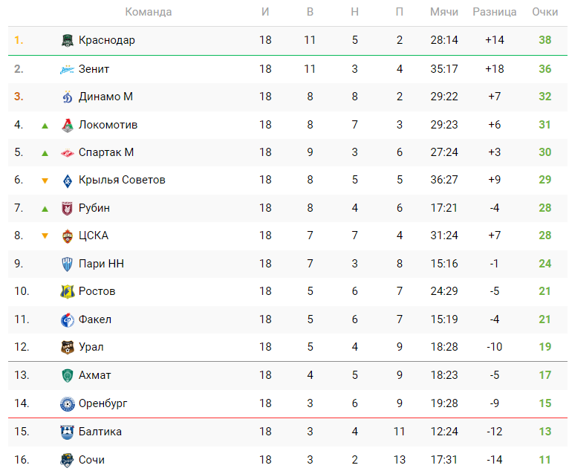Click the Rubin club logo

[x=68, y=208]
